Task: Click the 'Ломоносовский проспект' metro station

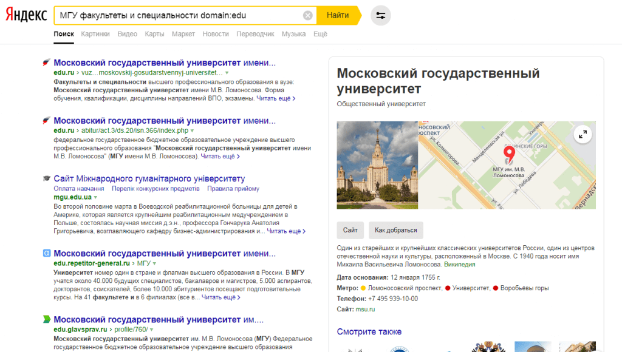Action: pos(405,288)
